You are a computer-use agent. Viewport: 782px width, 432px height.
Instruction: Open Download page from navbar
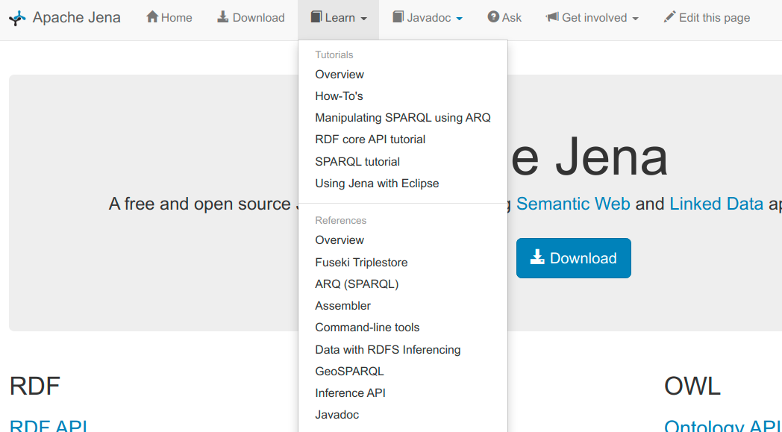click(x=251, y=17)
